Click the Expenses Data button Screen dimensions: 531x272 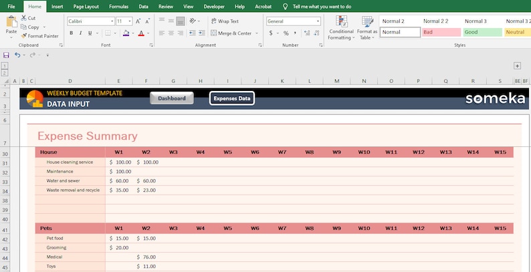[232, 98]
